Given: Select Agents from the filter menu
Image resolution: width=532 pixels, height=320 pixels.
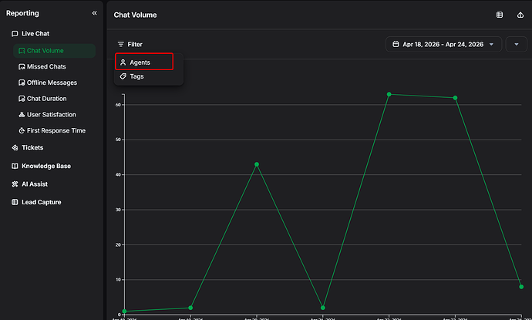Looking at the screenshot, I should [x=144, y=62].
